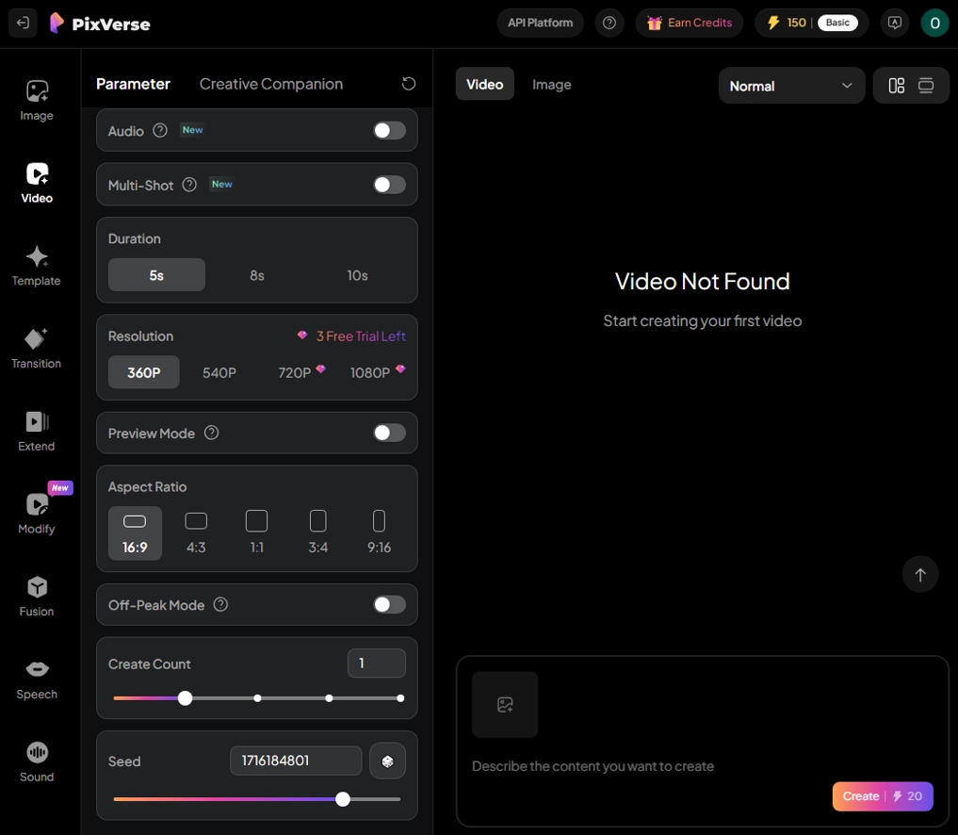958x835 pixels.
Task: Click the Seed value field 1716184801
Action: pyautogui.click(x=296, y=761)
